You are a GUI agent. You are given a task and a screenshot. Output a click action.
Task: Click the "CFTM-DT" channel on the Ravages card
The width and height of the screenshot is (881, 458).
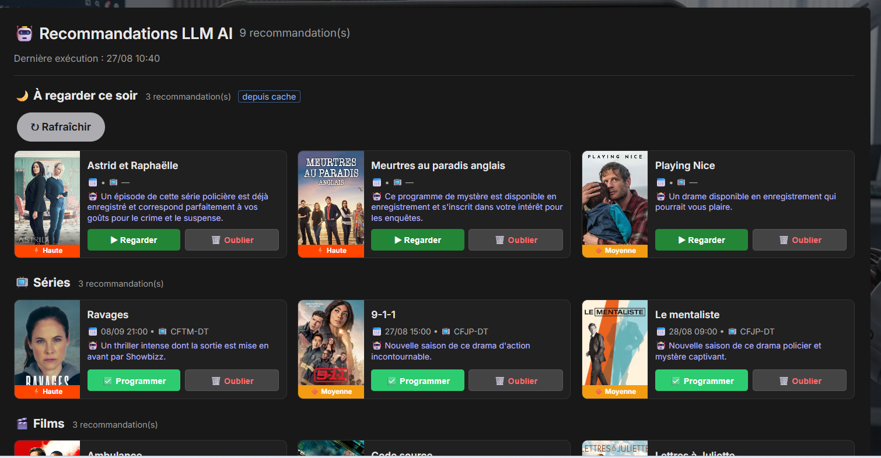[x=190, y=332]
